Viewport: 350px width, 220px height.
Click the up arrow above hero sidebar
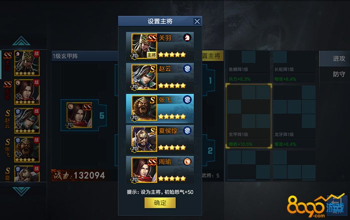21,41
